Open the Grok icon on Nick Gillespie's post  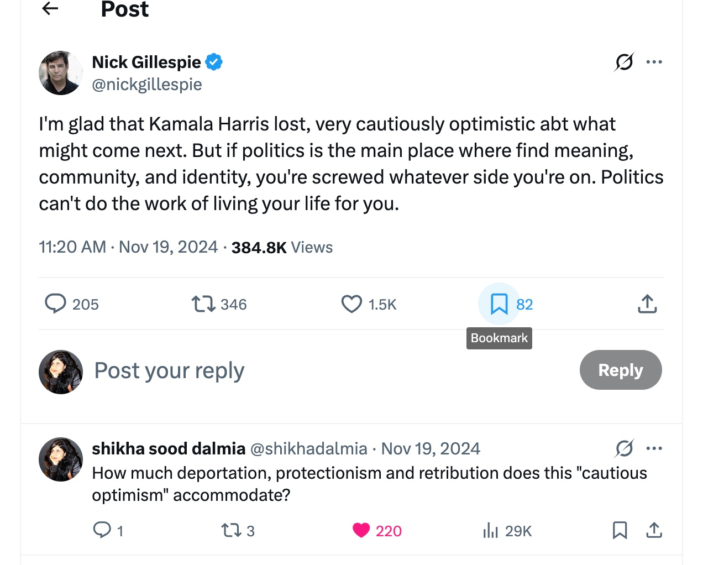(624, 62)
